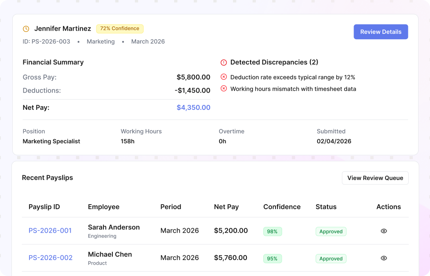Click the gross pay amount $5,800.00
Screen dimensions: 430x276
tap(193, 77)
